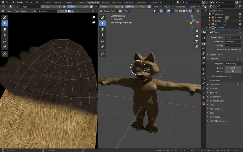Click the Z axis on the navigation gizmo

tap(192, 16)
